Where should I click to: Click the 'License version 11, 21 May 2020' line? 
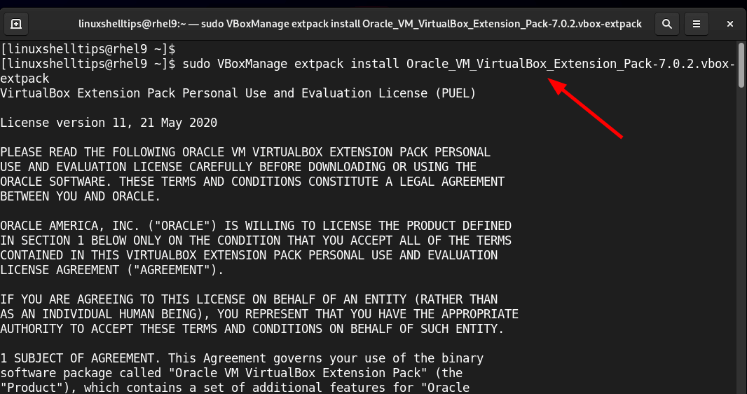[109, 123]
